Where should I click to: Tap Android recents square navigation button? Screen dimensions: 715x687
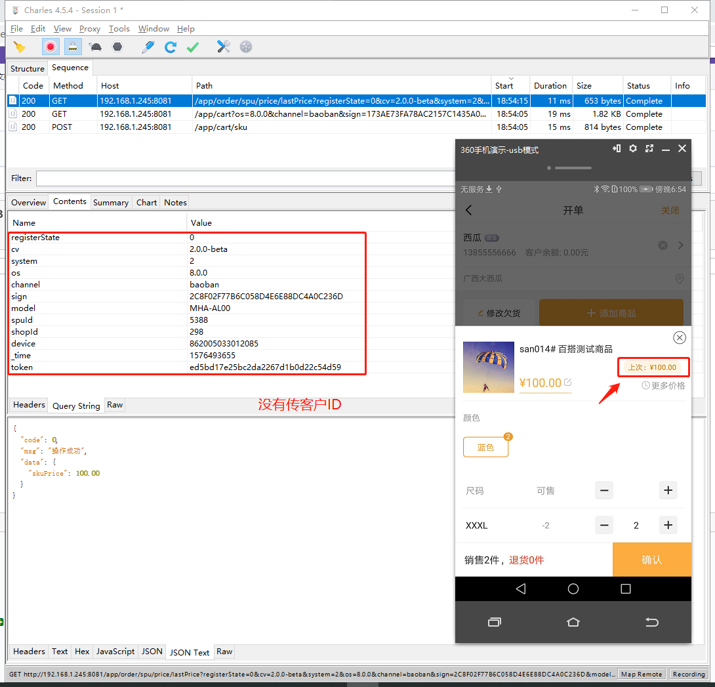click(x=626, y=589)
